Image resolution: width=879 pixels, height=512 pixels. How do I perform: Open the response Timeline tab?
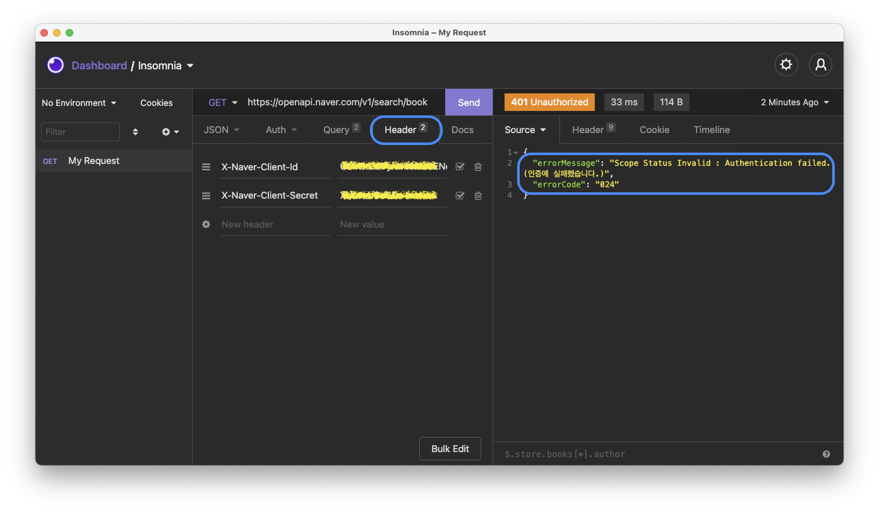(712, 130)
